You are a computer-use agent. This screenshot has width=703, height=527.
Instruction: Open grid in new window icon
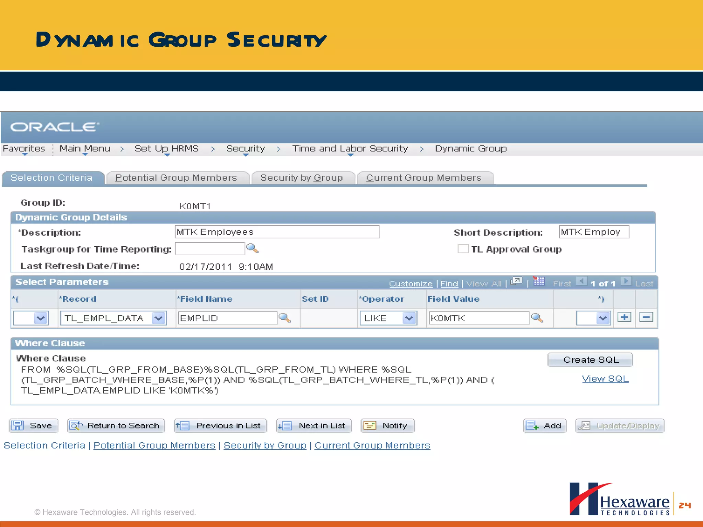coord(516,282)
